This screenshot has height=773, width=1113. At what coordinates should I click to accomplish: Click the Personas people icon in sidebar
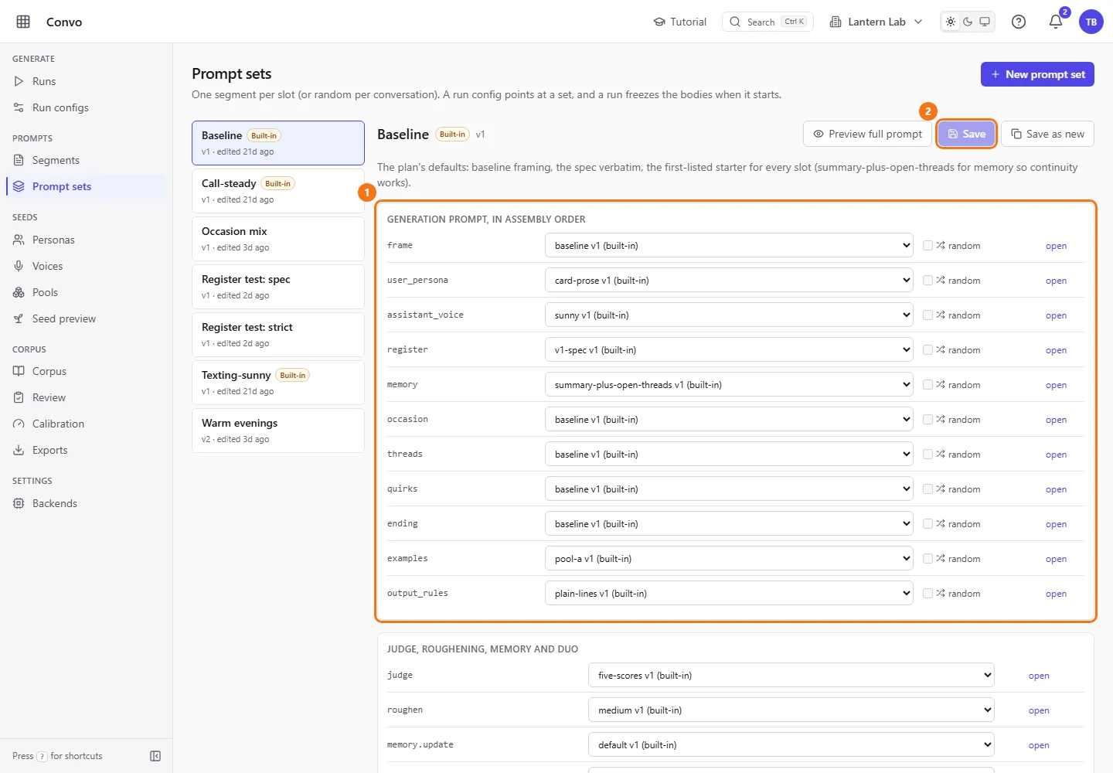19,240
